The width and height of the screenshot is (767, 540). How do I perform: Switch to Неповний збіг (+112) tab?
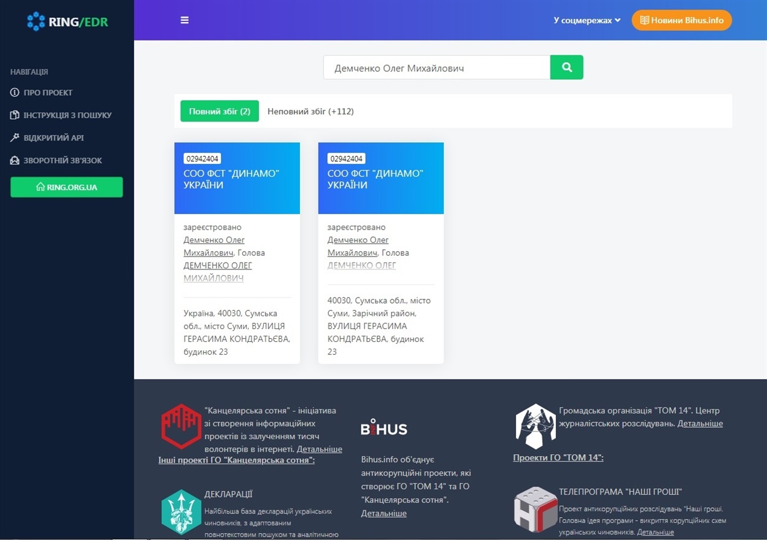(x=310, y=111)
